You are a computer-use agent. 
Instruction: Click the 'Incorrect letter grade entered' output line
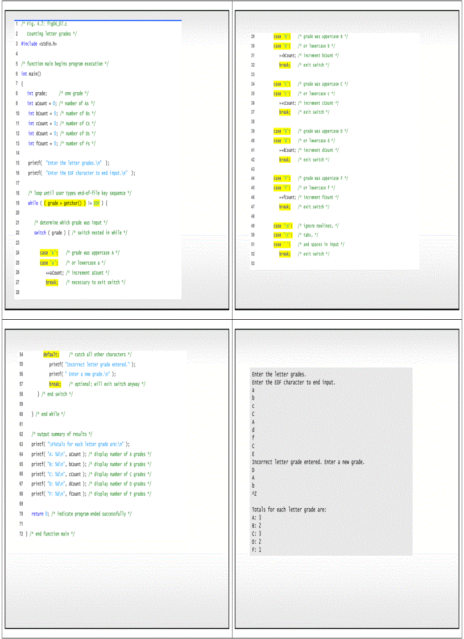[x=308, y=462]
